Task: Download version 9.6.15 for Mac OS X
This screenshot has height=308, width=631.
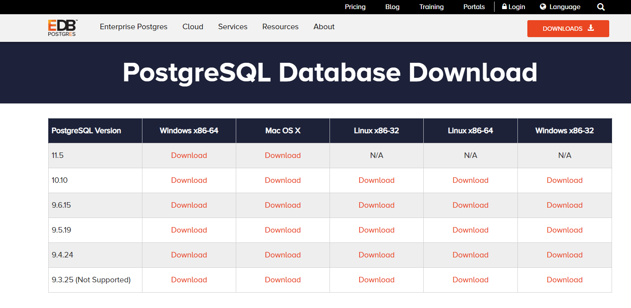Action: [x=283, y=205]
